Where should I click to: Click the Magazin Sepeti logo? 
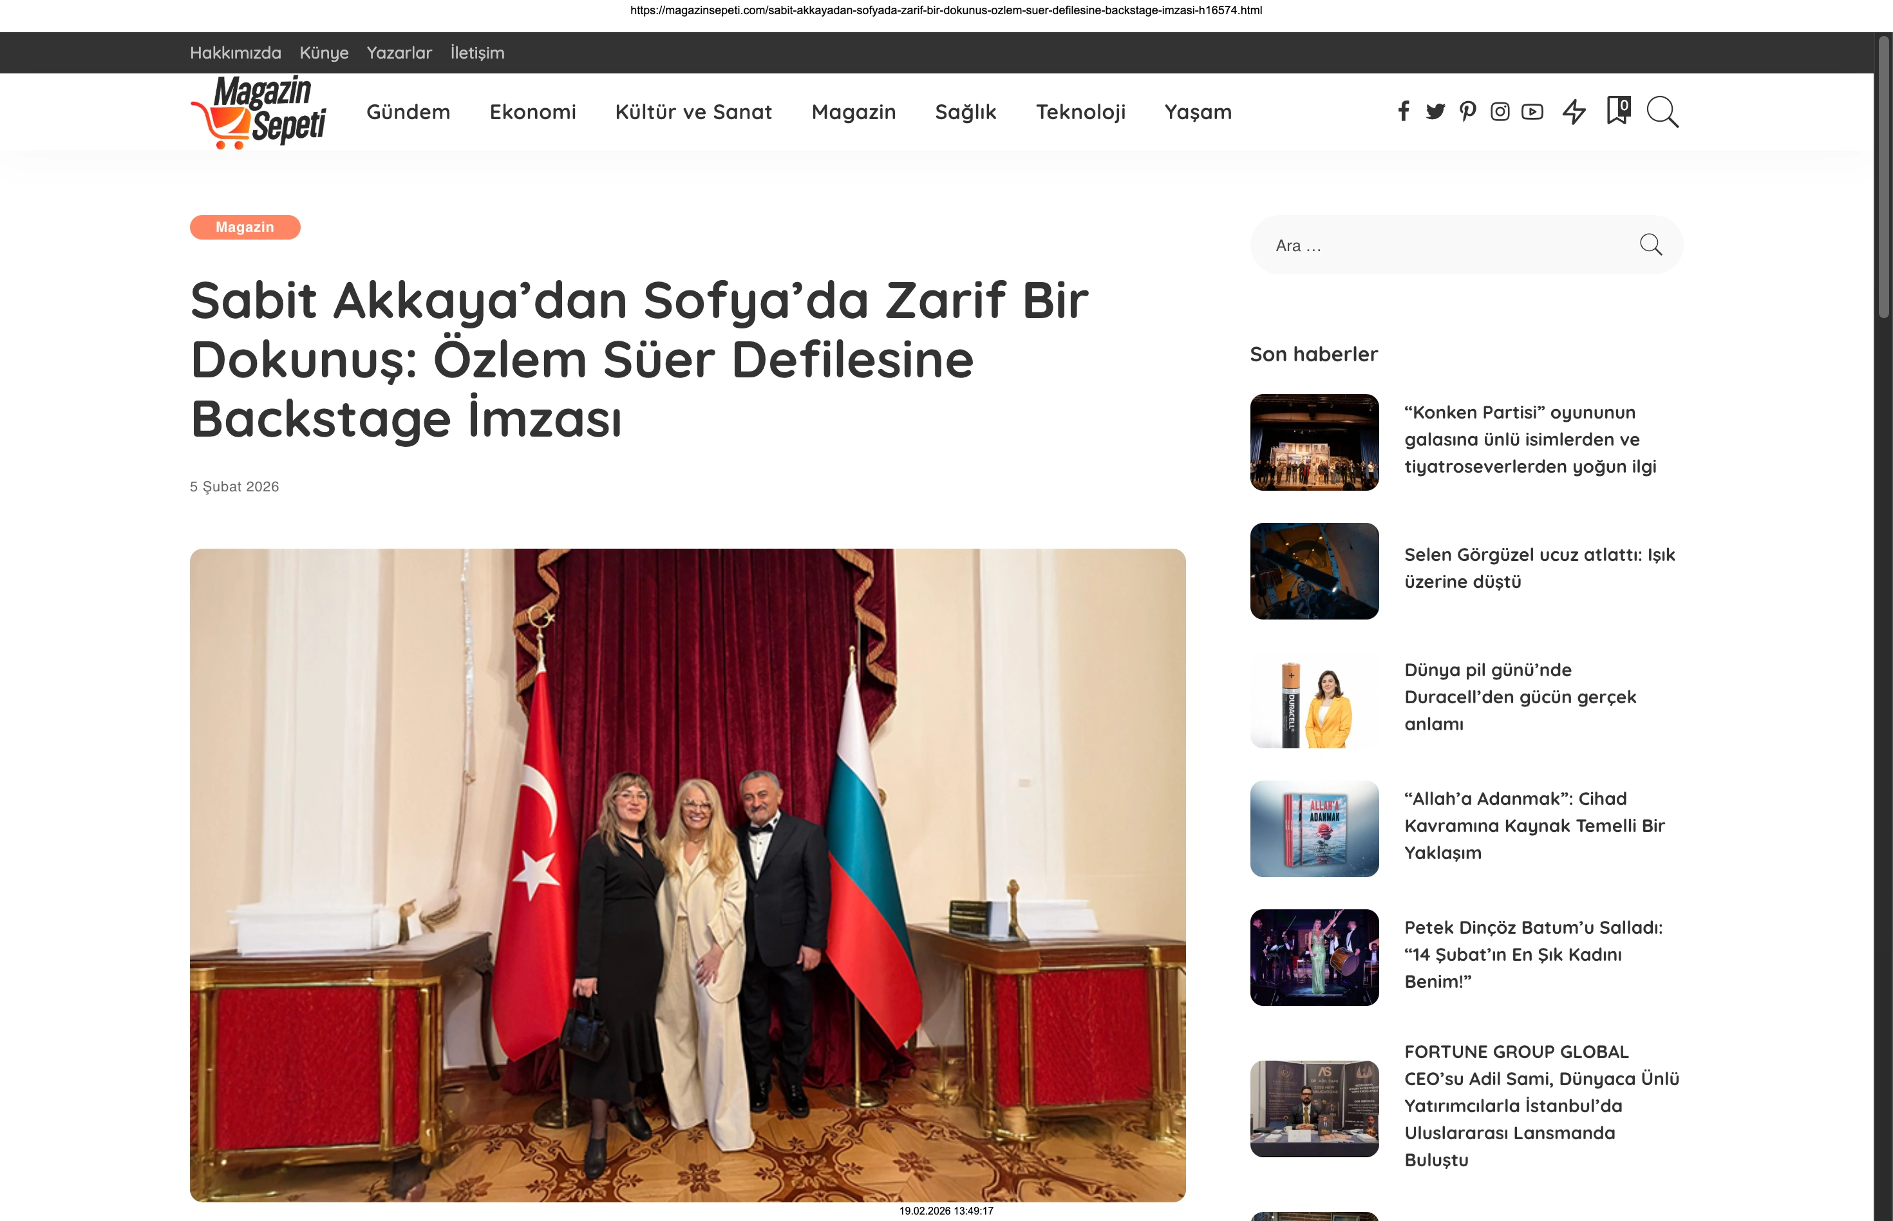pos(258,112)
